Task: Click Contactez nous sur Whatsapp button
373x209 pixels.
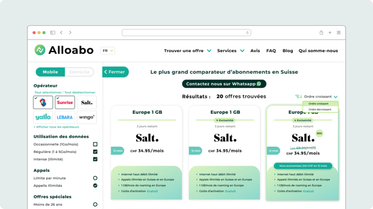Action: point(224,84)
